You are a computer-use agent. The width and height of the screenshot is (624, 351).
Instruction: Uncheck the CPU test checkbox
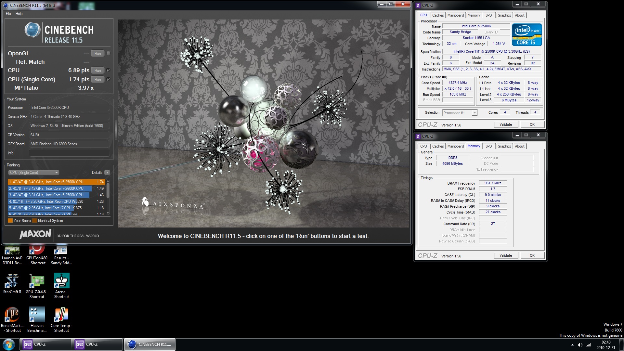(108, 70)
